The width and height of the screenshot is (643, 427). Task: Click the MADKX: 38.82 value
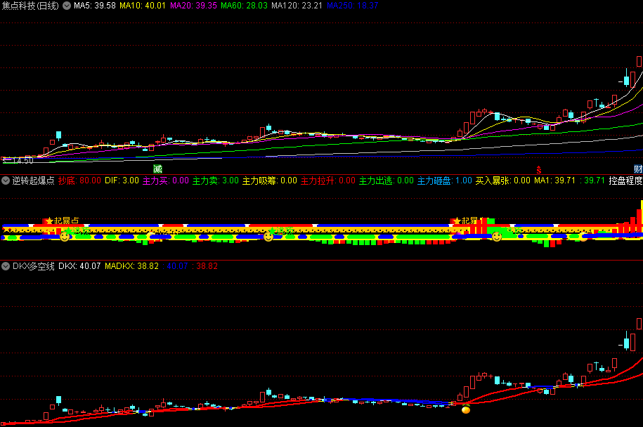click(131, 266)
